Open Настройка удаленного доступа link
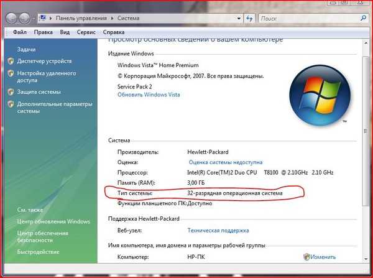Image resolution: width=373 pixels, height=278 pixels. click(x=47, y=76)
